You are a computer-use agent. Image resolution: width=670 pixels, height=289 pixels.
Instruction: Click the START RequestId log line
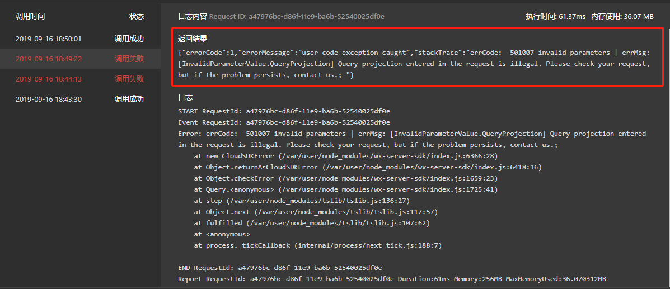click(284, 111)
